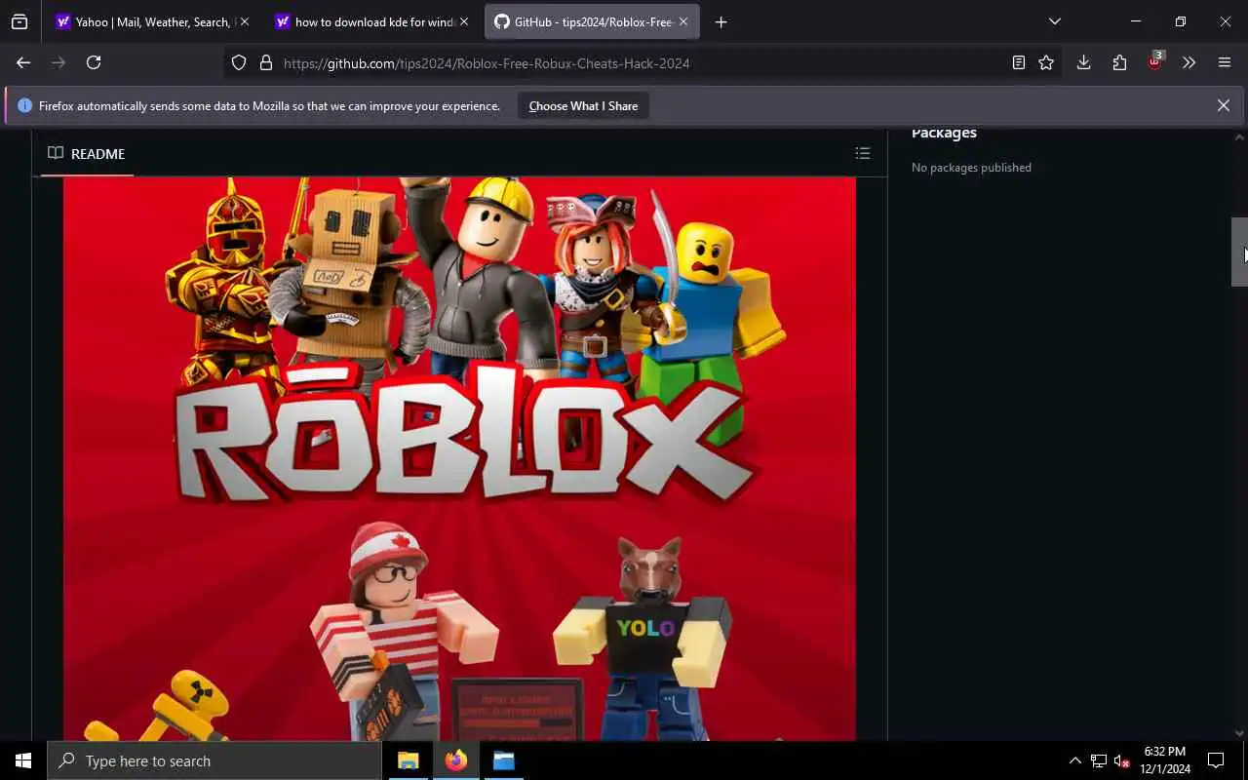Dismiss the Firefox data notification bar

click(1223, 105)
